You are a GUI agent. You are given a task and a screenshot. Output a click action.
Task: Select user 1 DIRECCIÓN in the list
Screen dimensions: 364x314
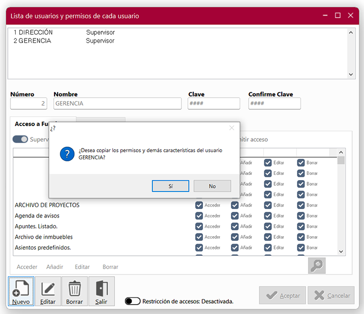[x=34, y=32]
